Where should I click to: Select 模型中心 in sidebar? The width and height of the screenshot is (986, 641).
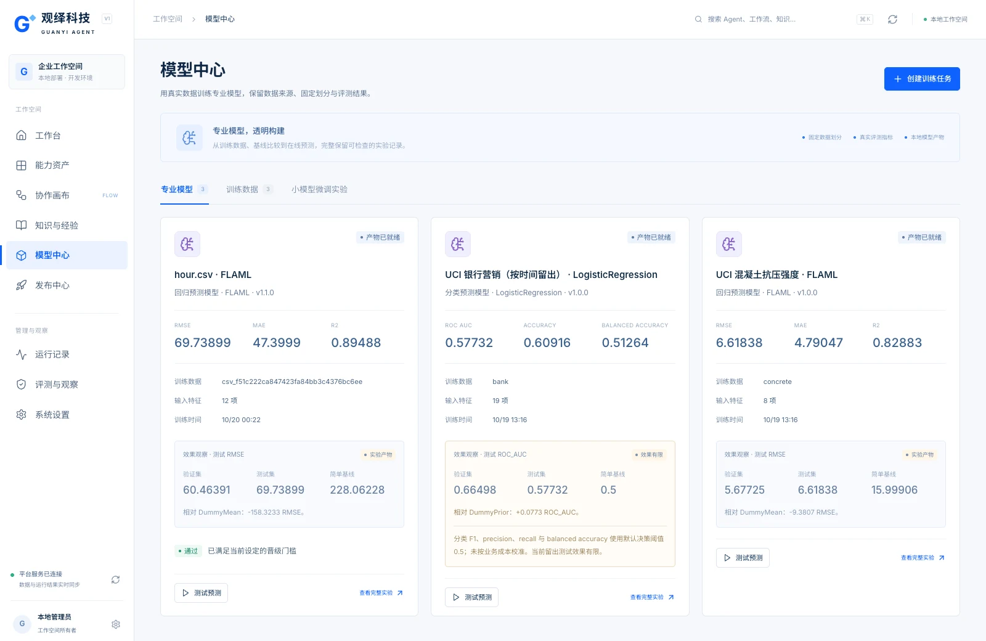point(67,255)
